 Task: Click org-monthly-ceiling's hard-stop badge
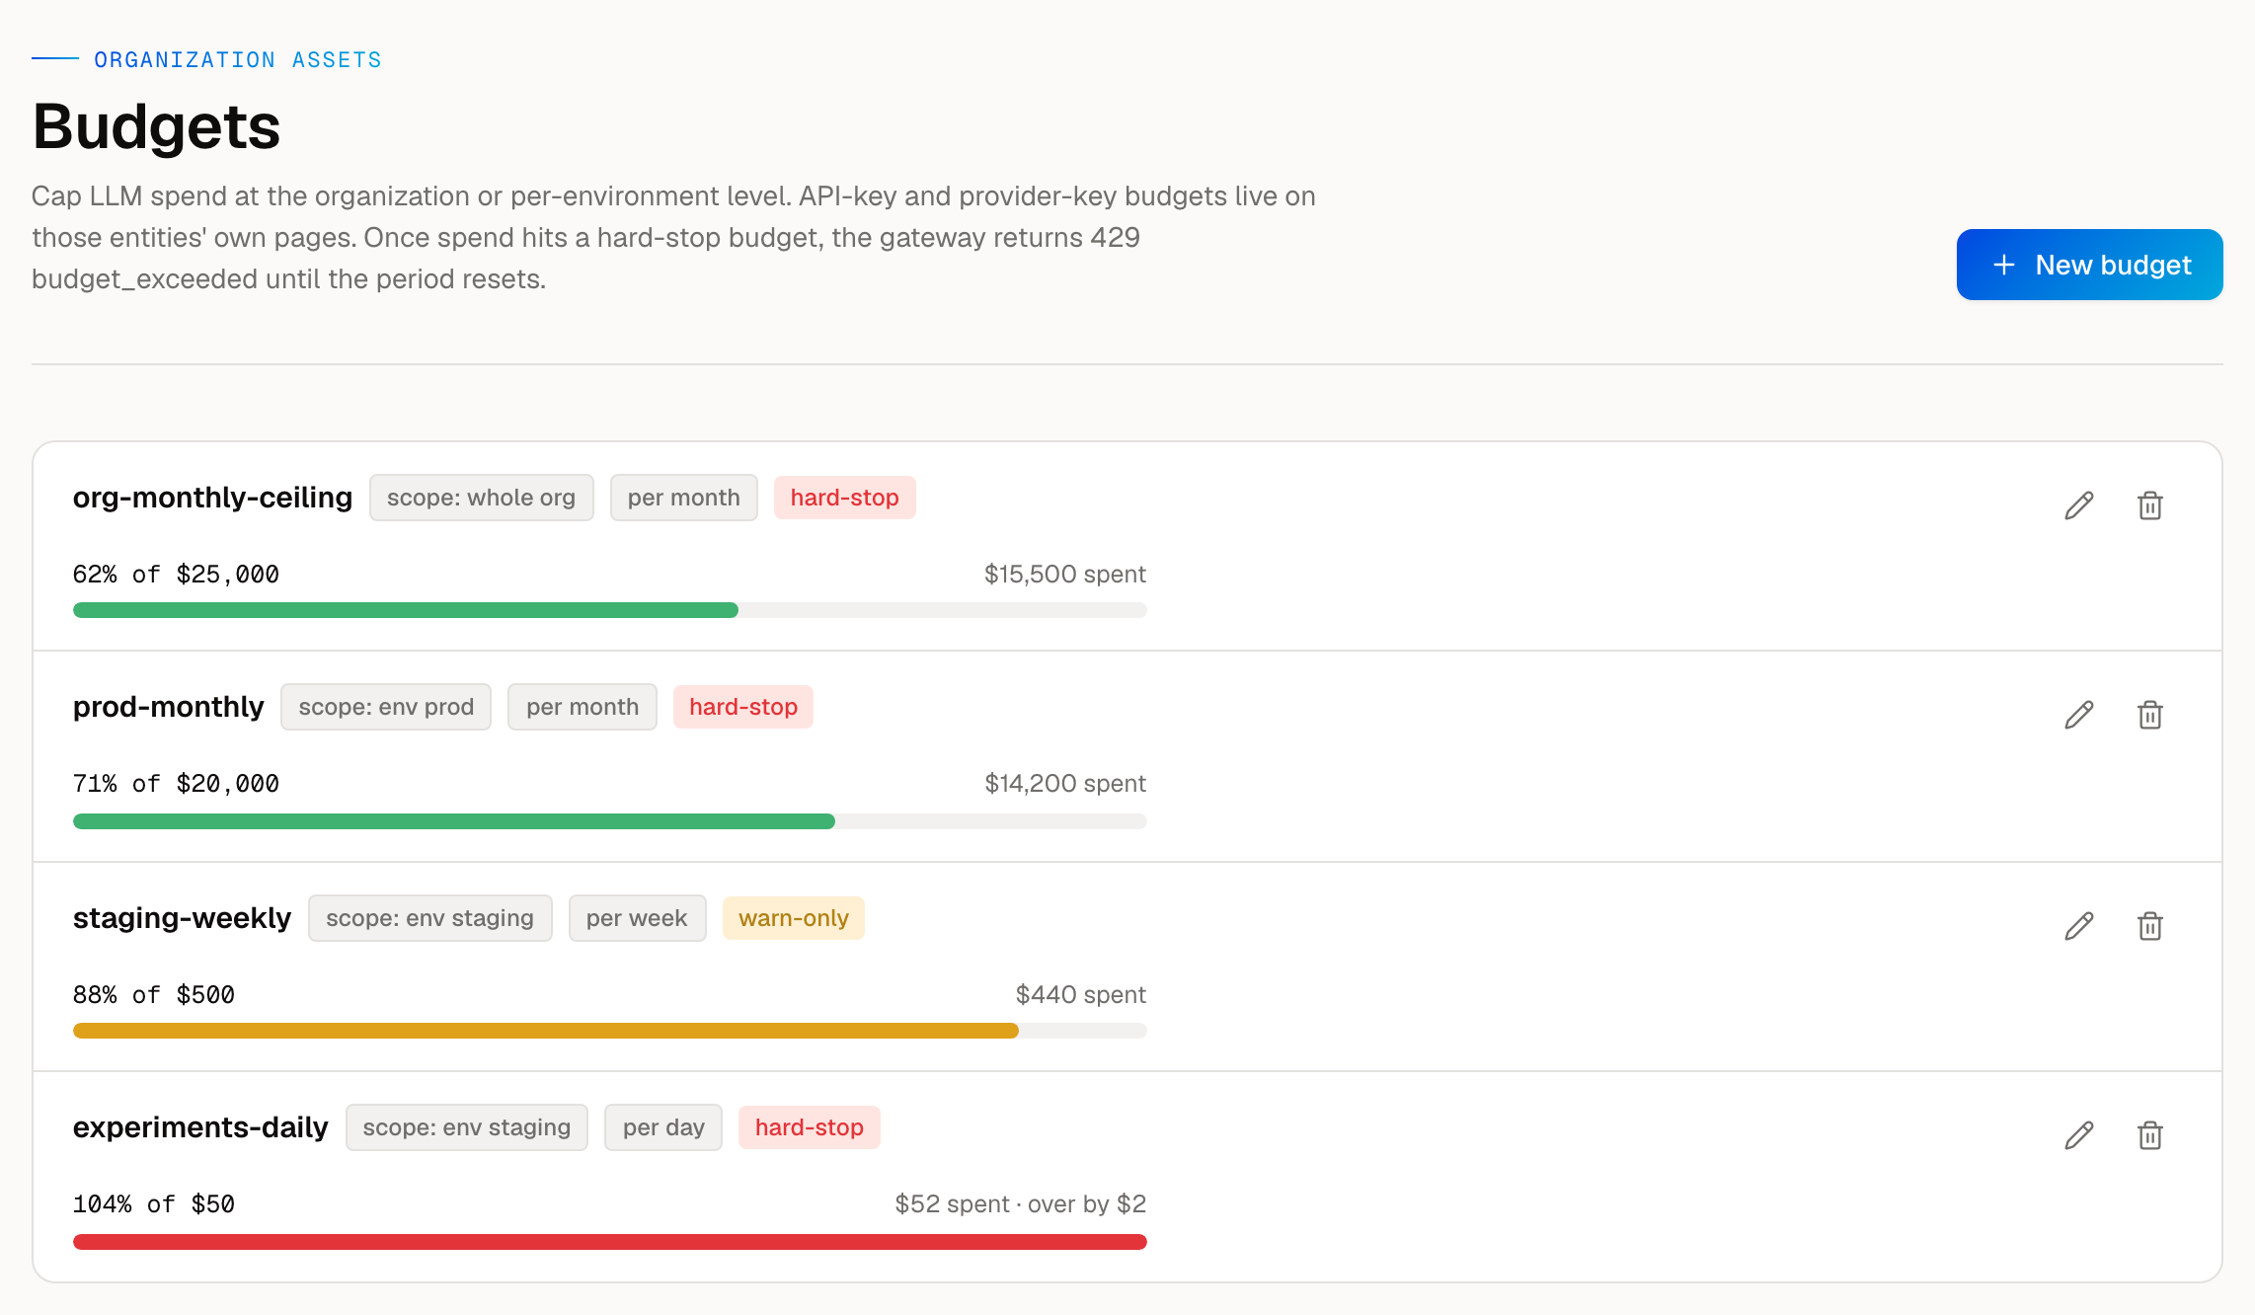(x=845, y=498)
